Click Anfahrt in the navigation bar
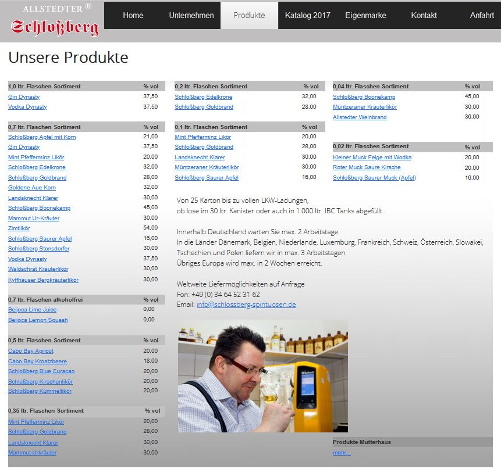Image resolution: width=501 pixels, height=469 pixels. pos(482,15)
